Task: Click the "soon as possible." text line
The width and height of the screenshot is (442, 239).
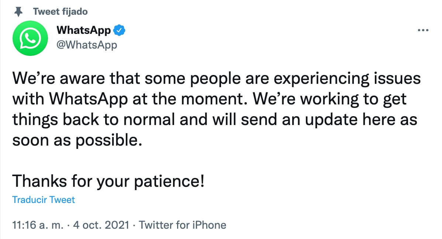Action: [77, 141]
